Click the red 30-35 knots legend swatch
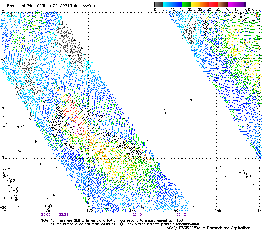 pyautogui.click(x=214, y=4)
